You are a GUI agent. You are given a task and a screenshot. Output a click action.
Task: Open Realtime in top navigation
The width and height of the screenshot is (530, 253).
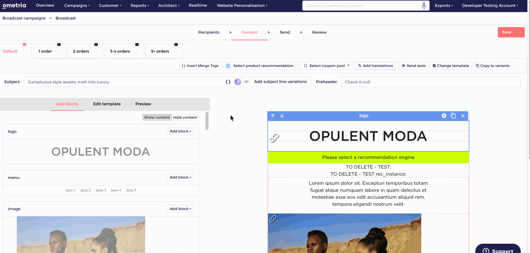[198, 6]
